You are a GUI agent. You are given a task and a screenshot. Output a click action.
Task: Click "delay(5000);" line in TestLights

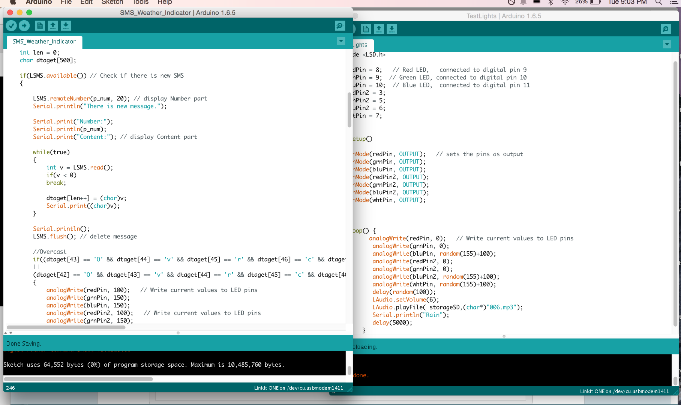point(392,322)
